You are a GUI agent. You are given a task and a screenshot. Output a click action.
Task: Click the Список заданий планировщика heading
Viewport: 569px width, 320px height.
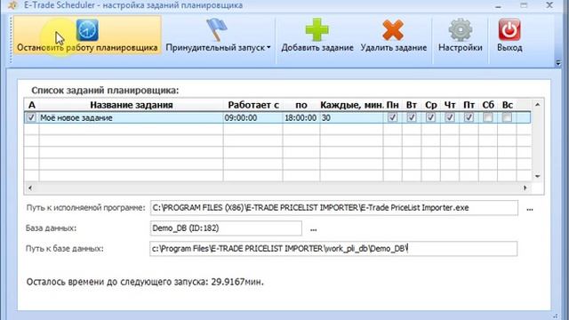105,91
